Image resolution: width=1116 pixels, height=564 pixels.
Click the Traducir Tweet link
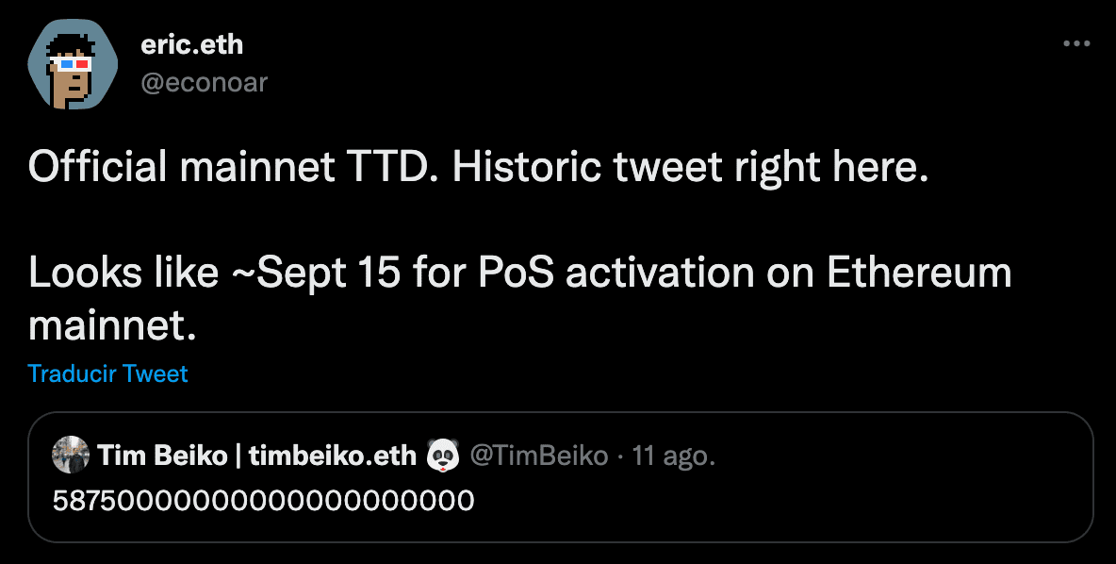tap(107, 373)
